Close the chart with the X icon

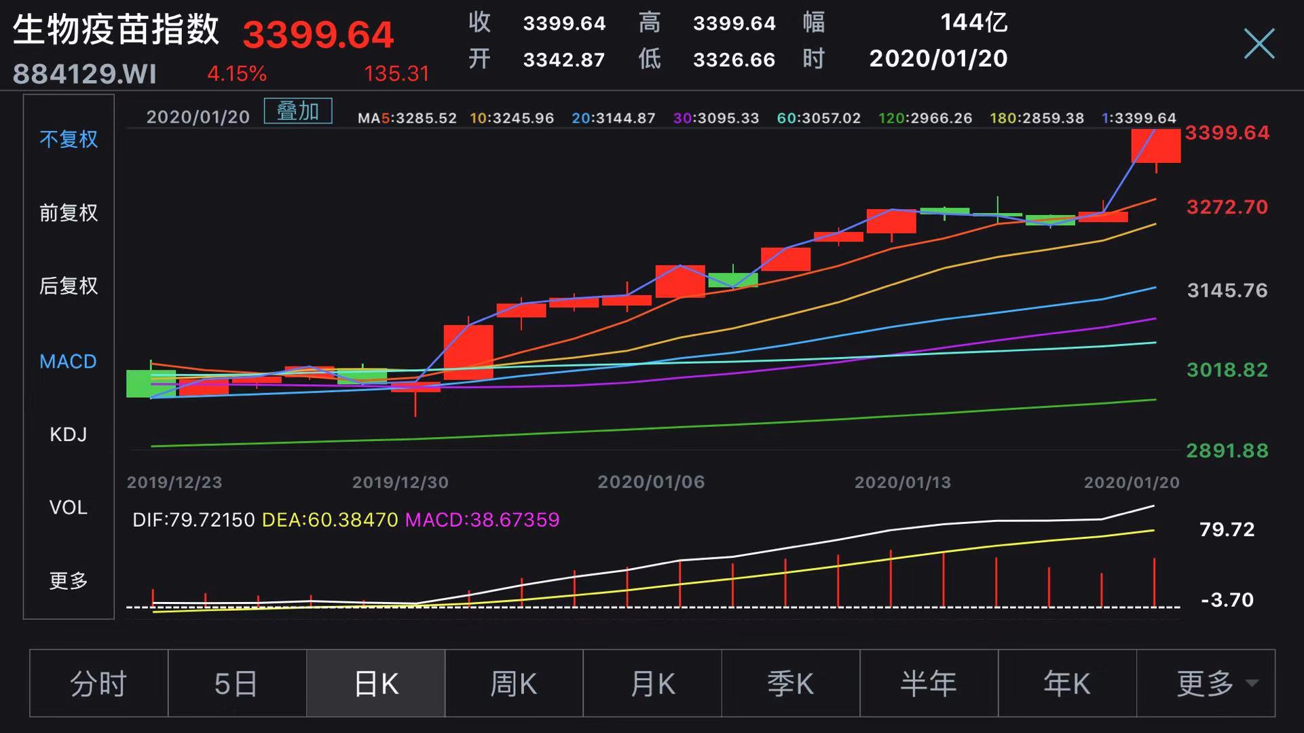tap(1259, 43)
